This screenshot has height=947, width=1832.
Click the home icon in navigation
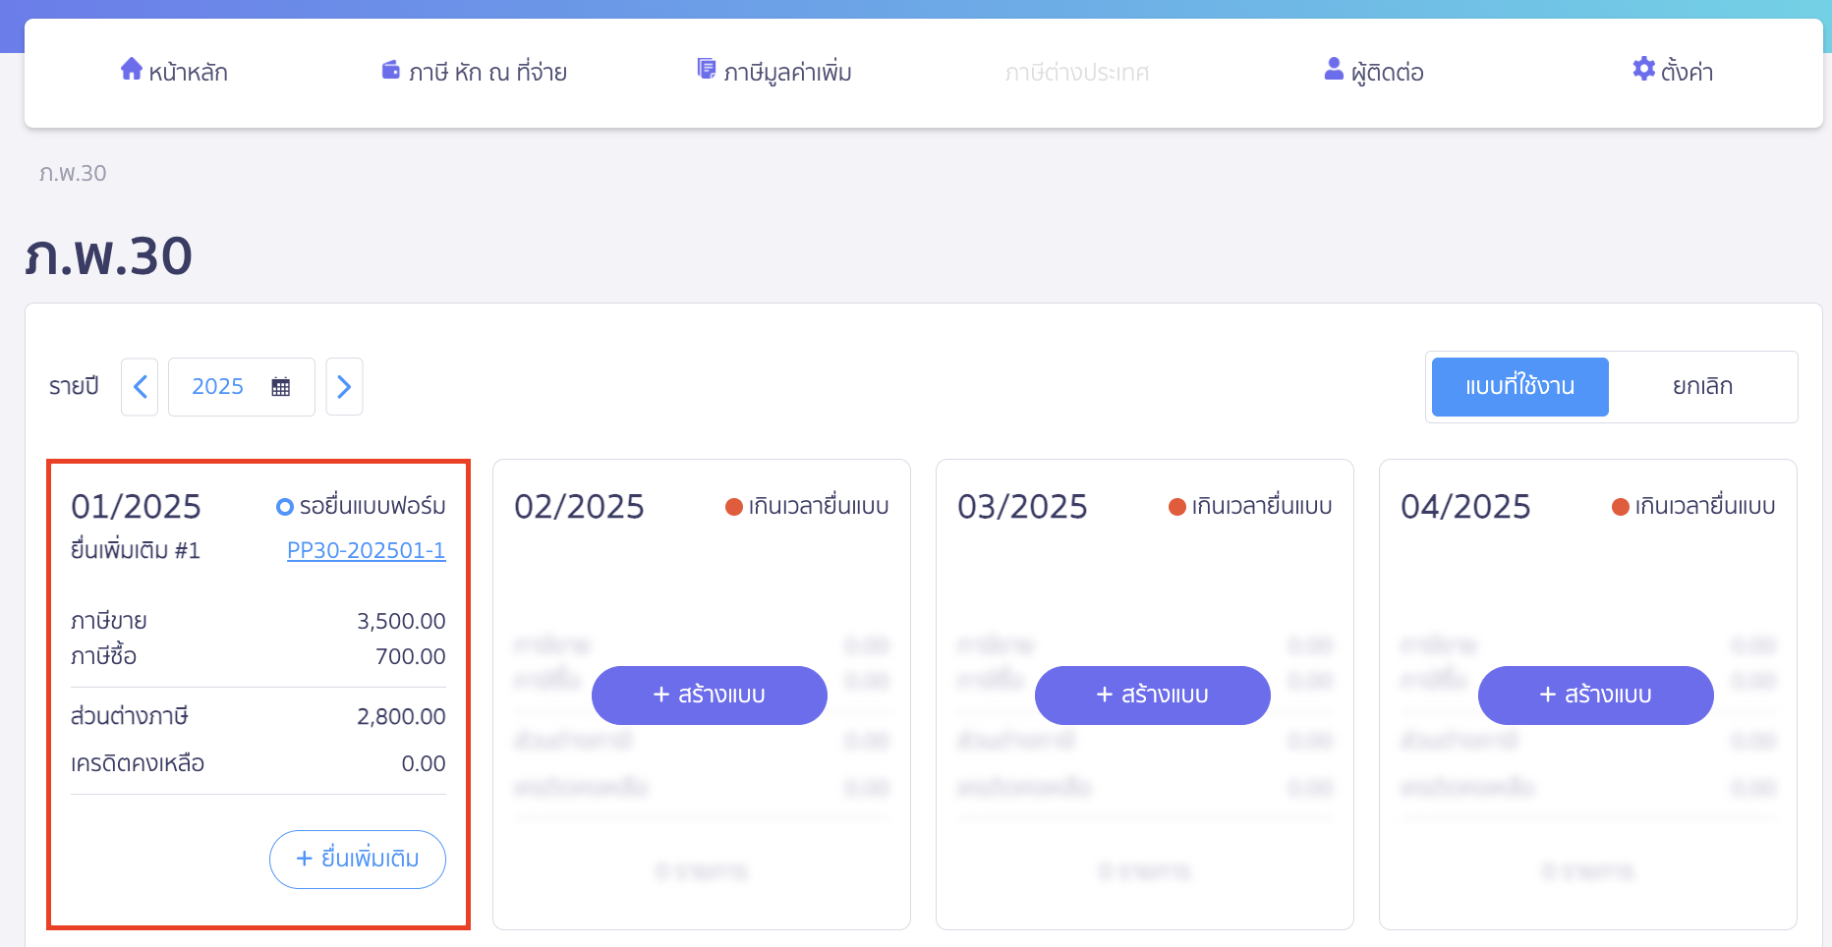[x=132, y=69]
